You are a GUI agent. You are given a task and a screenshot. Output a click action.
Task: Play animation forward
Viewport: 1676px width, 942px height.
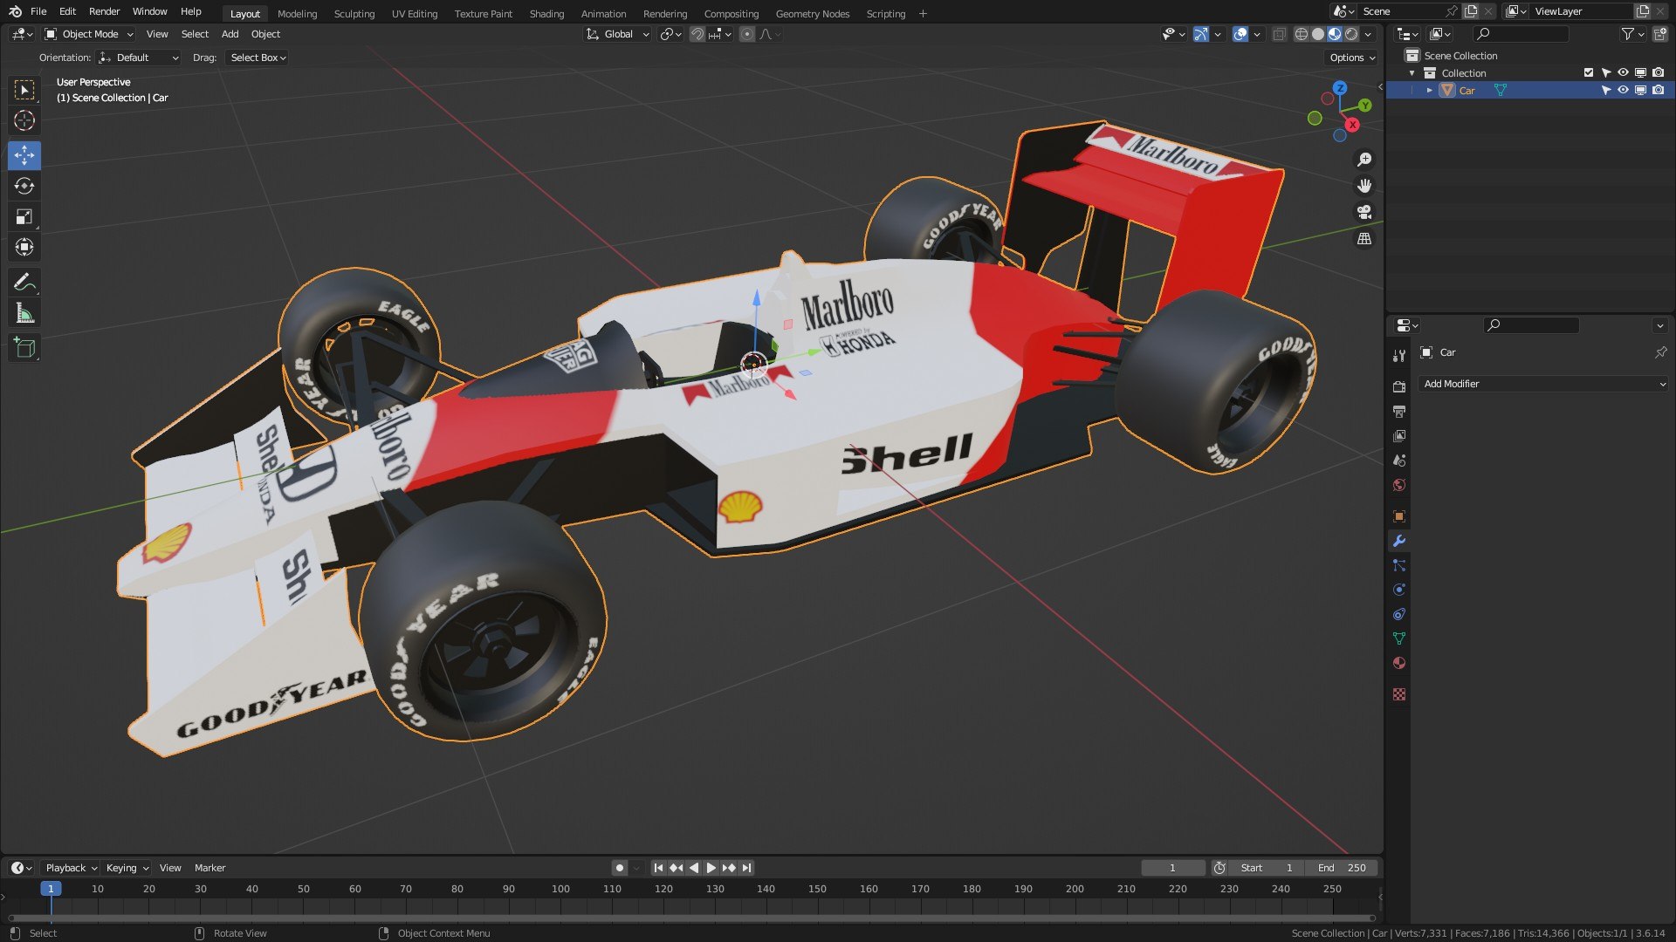711,868
